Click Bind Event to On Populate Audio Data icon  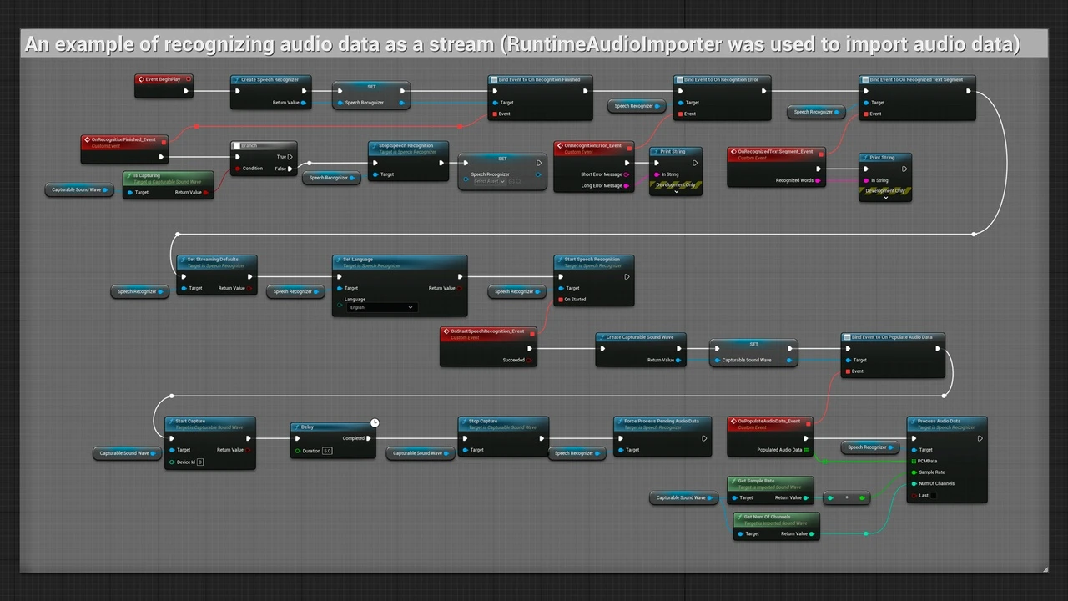[847, 337]
